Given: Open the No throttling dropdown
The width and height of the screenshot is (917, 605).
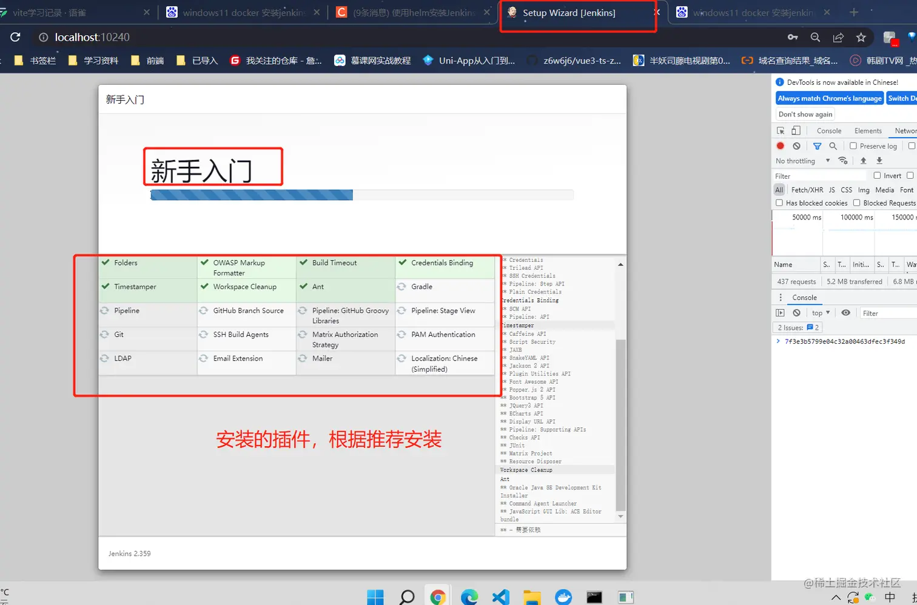Looking at the screenshot, I should pyautogui.click(x=802, y=161).
